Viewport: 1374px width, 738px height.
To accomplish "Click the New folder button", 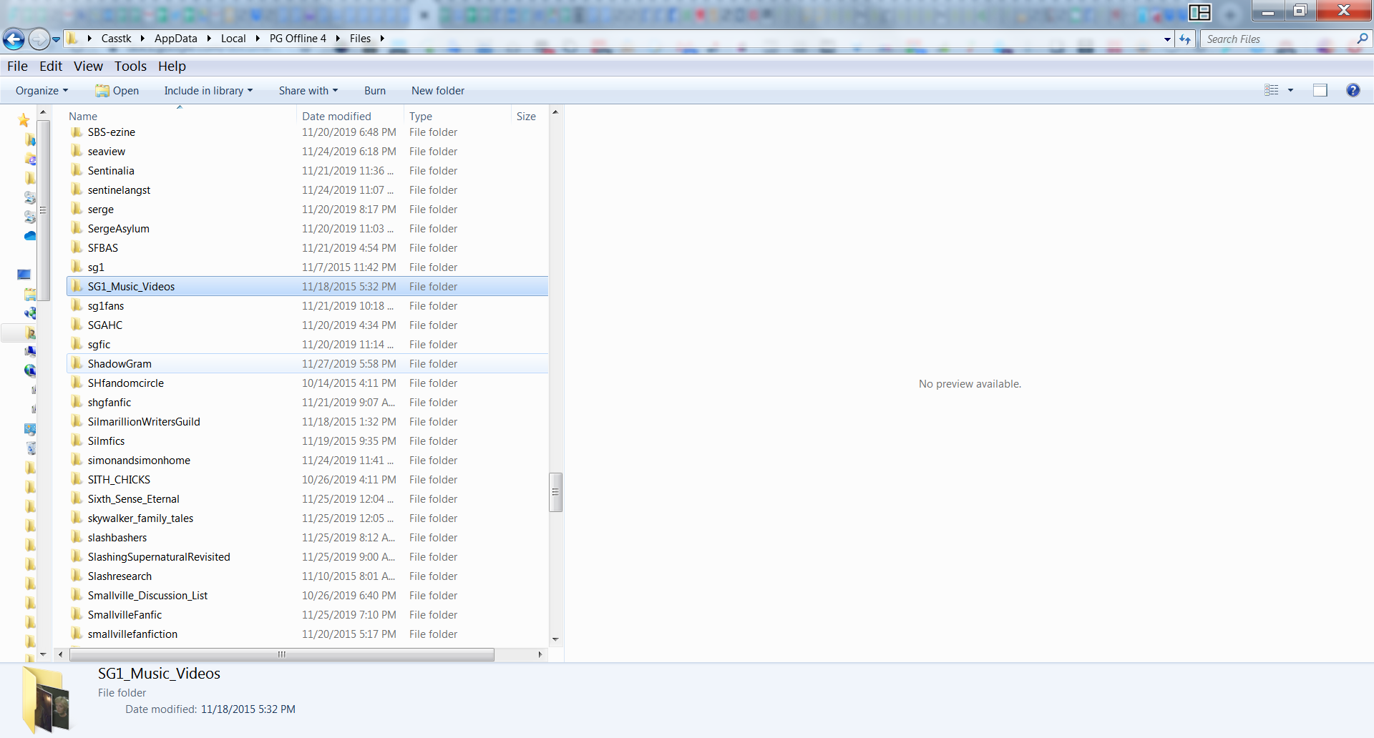I will pyautogui.click(x=438, y=91).
